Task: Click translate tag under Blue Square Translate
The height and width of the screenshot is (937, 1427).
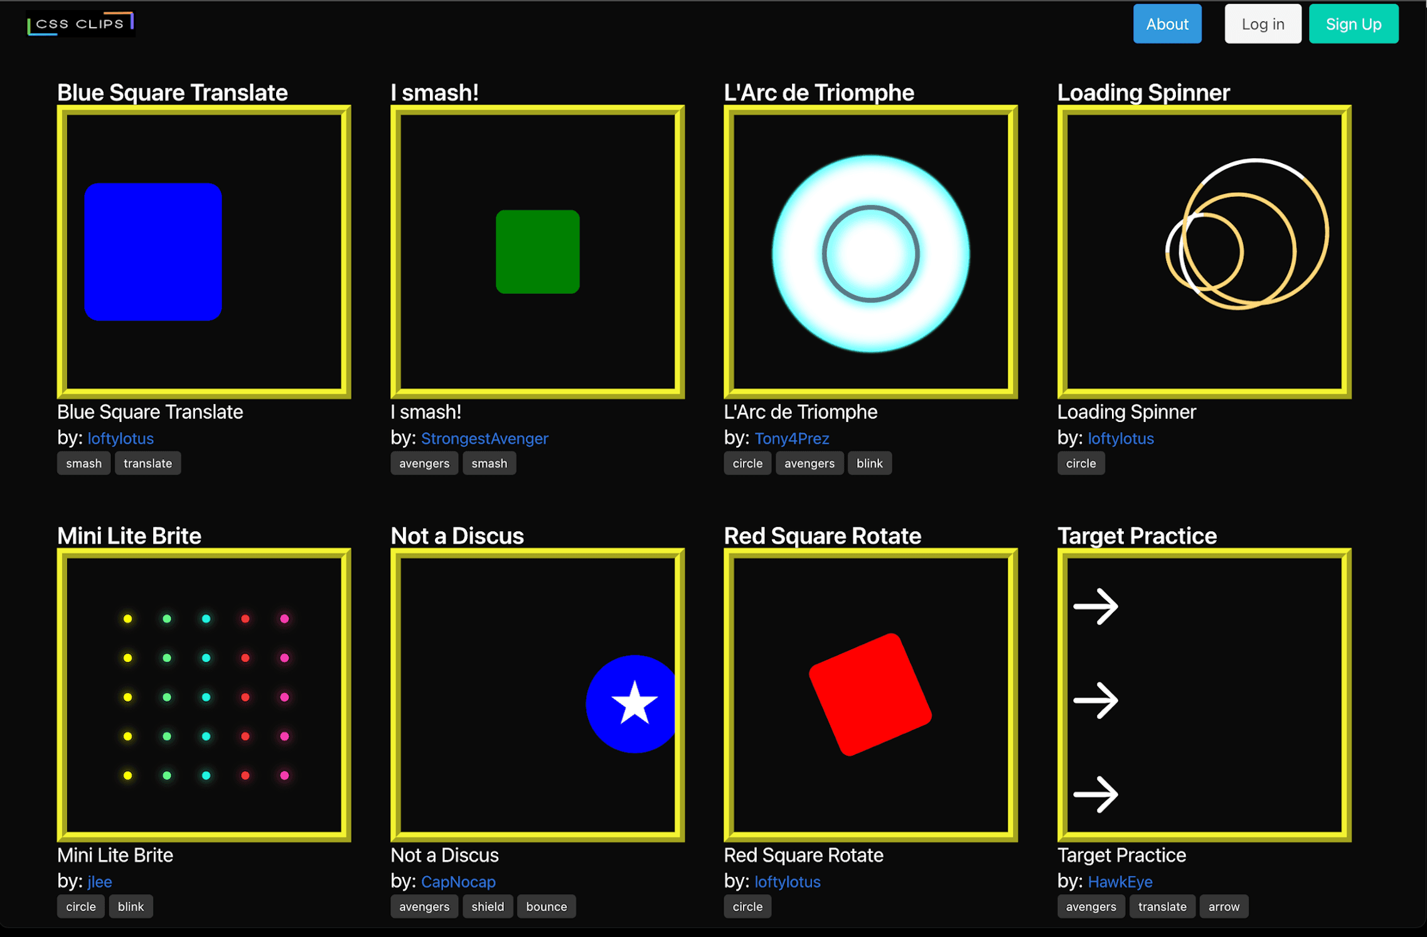Action: (147, 463)
